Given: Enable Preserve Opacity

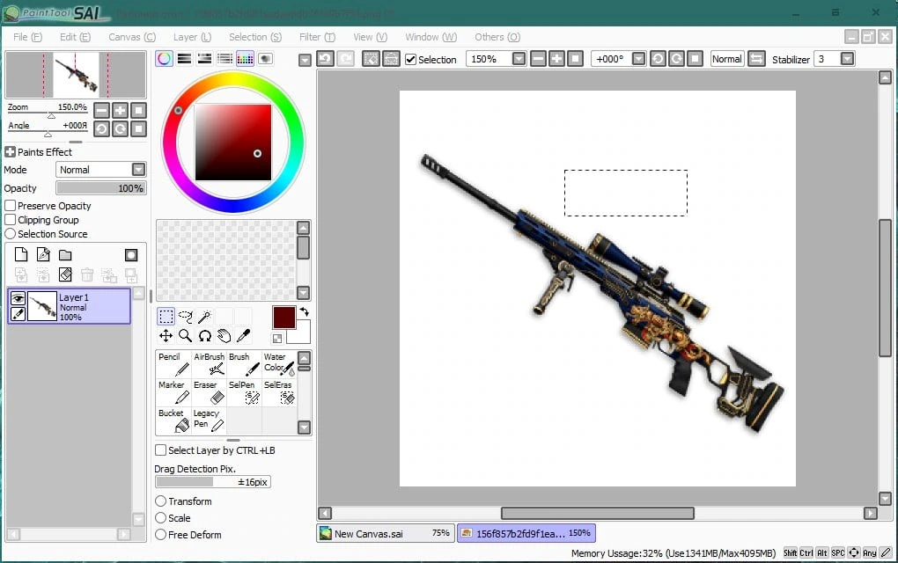Looking at the screenshot, I should [11, 205].
